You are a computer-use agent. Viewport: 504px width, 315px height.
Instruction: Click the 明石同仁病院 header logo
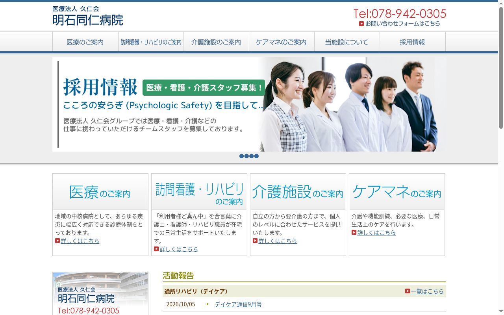[88, 16]
